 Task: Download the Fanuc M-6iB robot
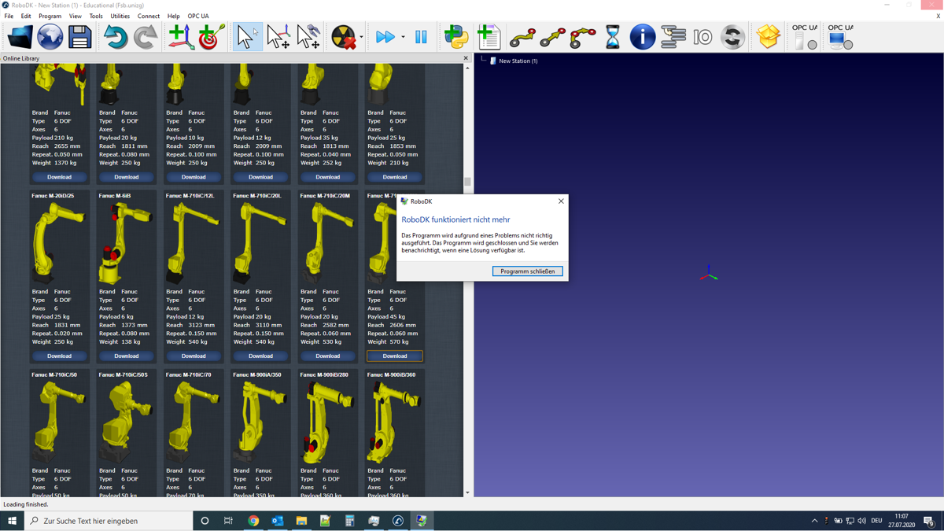click(127, 356)
